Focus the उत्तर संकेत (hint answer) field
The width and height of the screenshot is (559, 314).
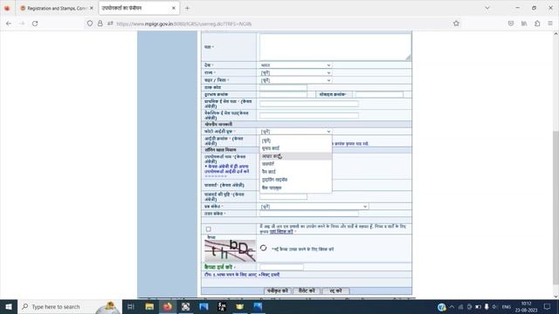(309, 213)
